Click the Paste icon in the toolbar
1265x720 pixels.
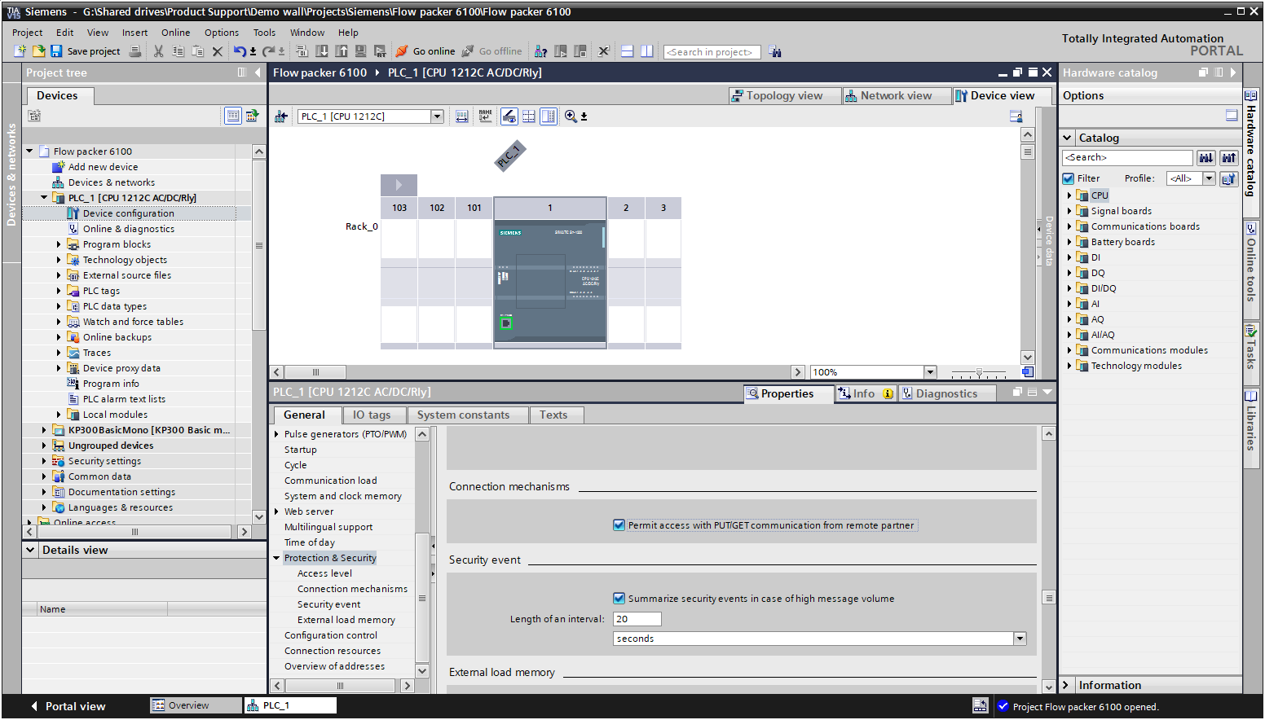coord(197,51)
